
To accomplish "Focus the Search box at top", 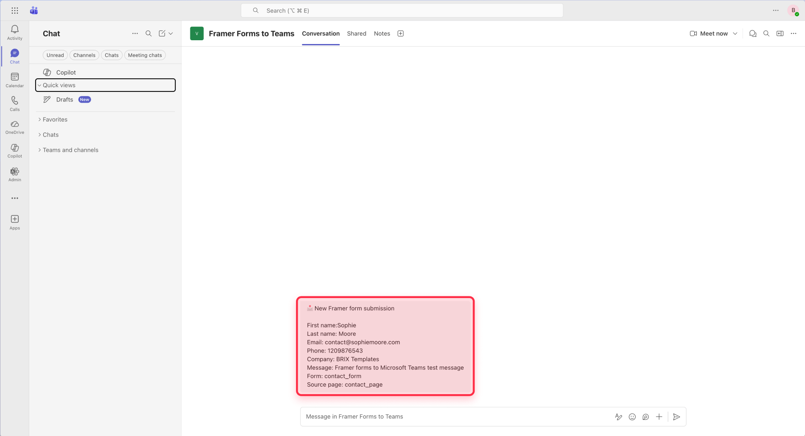I will pyautogui.click(x=402, y=10).
